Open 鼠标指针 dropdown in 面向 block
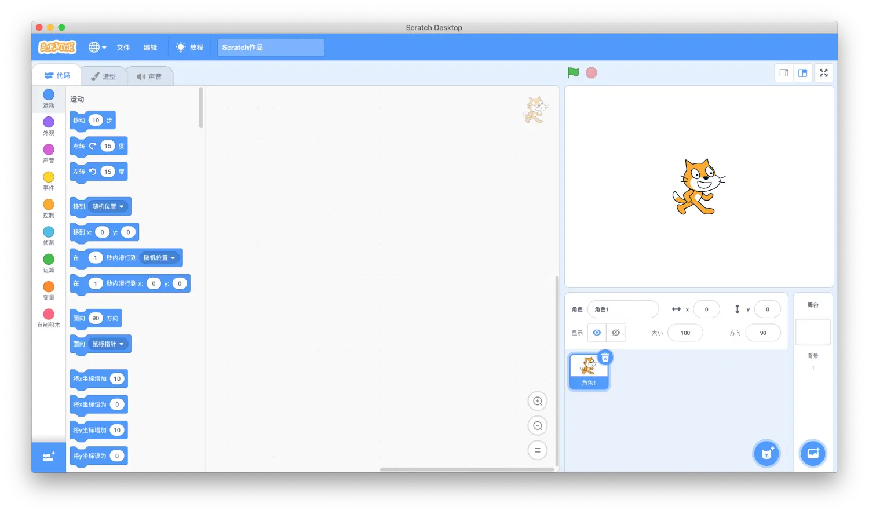This screenshot has height=514, width=869. (108, 344)
